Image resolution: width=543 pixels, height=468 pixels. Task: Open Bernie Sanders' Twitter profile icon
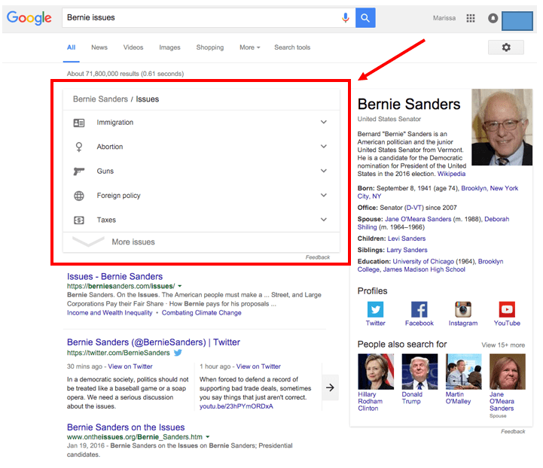(x=375, y=309)
